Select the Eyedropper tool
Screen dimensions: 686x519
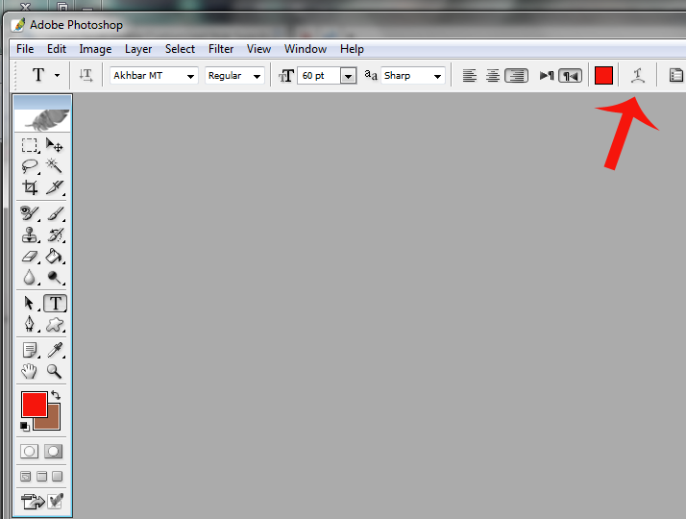point(55,350)
